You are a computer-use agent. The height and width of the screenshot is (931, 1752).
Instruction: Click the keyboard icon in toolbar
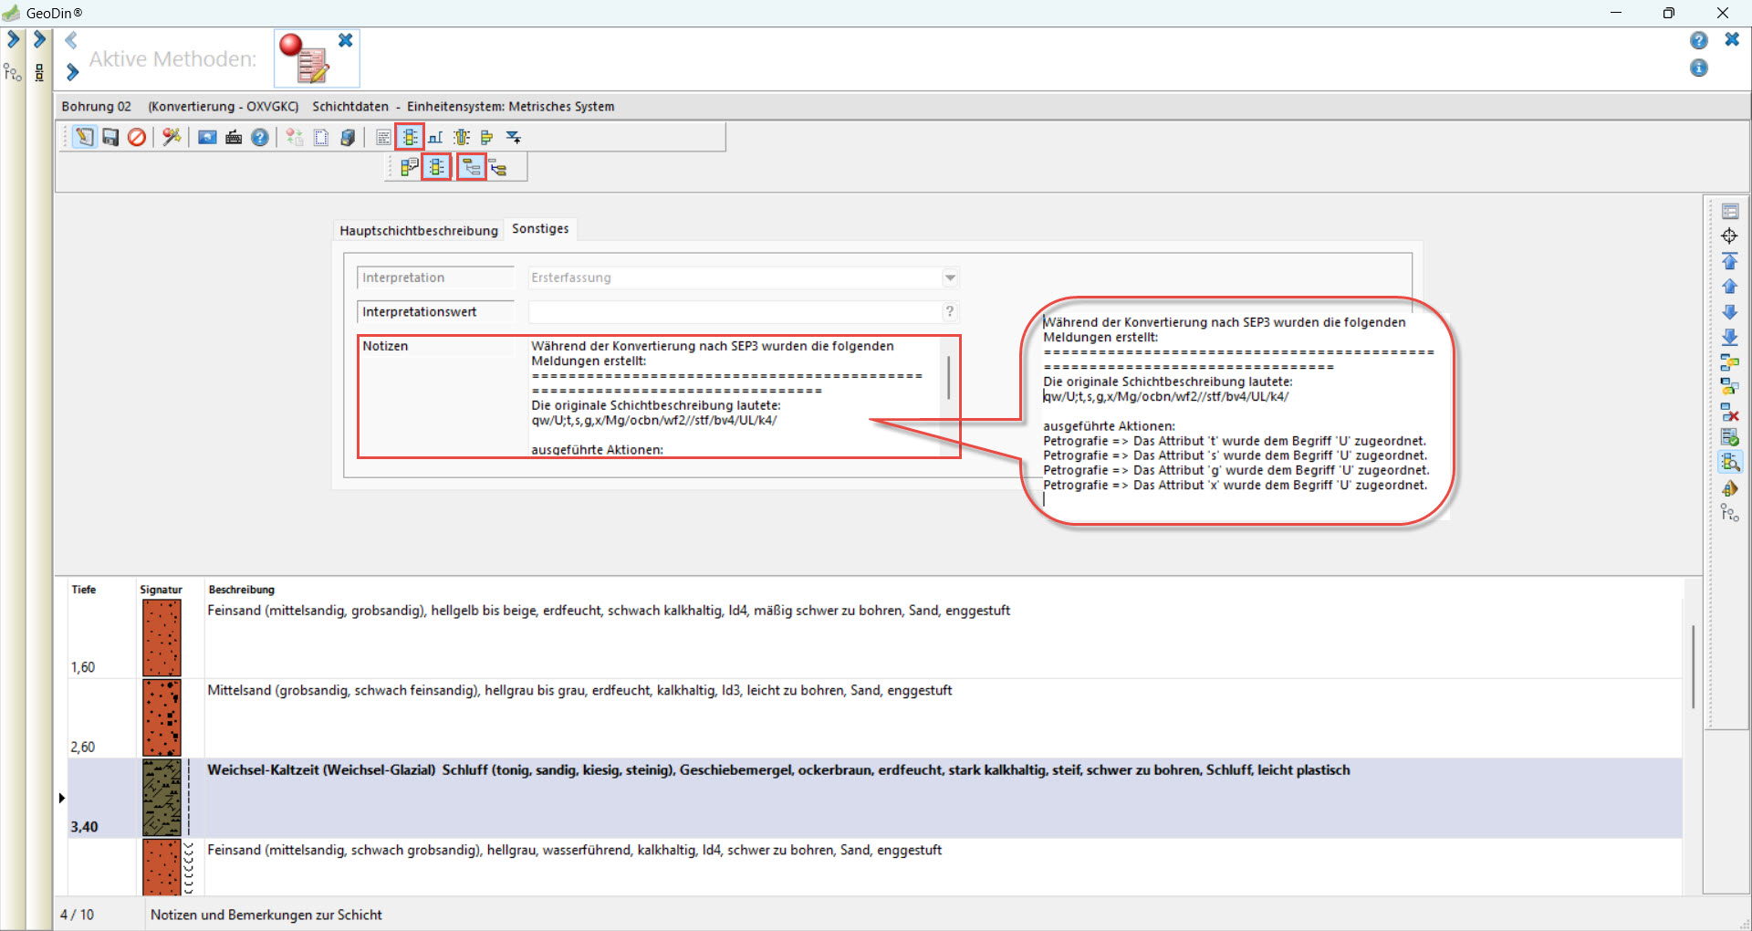tap(235, 137)
